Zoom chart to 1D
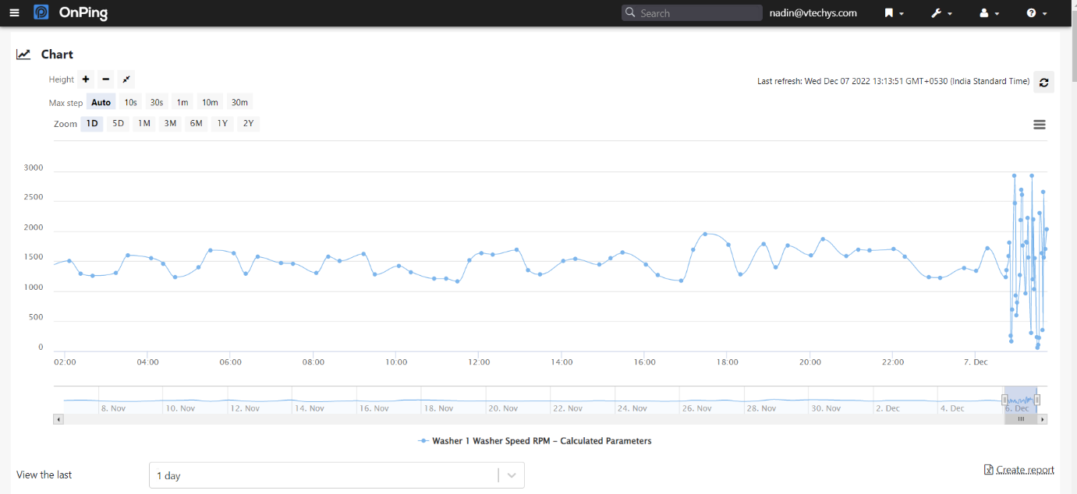Image resolution: width=1077 pixels, height=494 pixels. 92,123
